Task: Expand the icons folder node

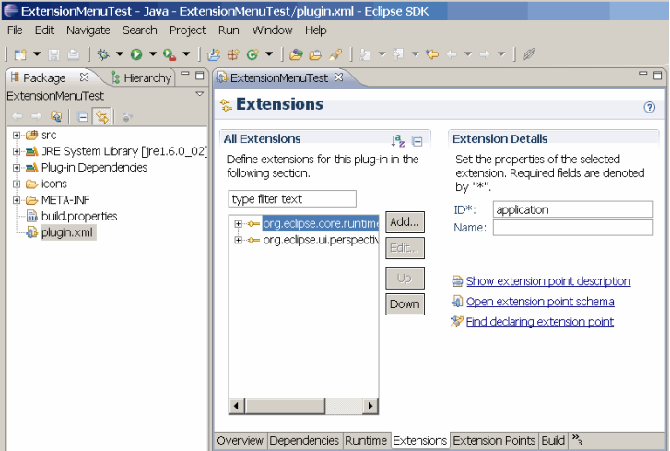Action: tap(17, 184)
